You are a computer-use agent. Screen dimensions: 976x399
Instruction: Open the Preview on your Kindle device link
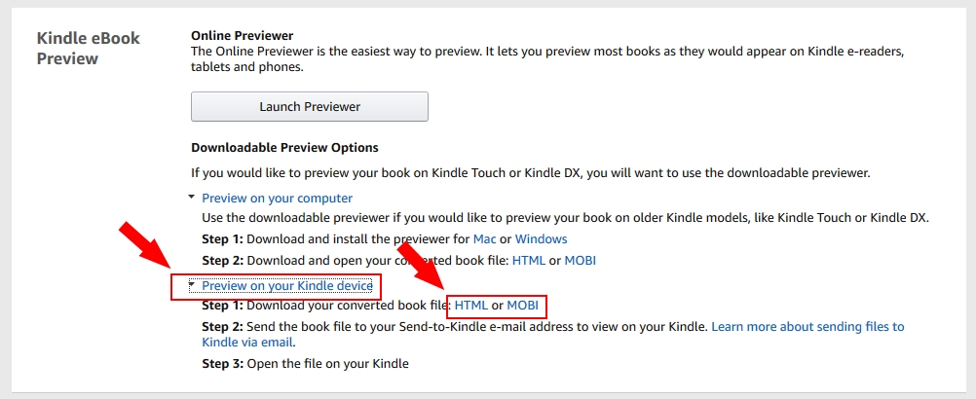point(286,286)
